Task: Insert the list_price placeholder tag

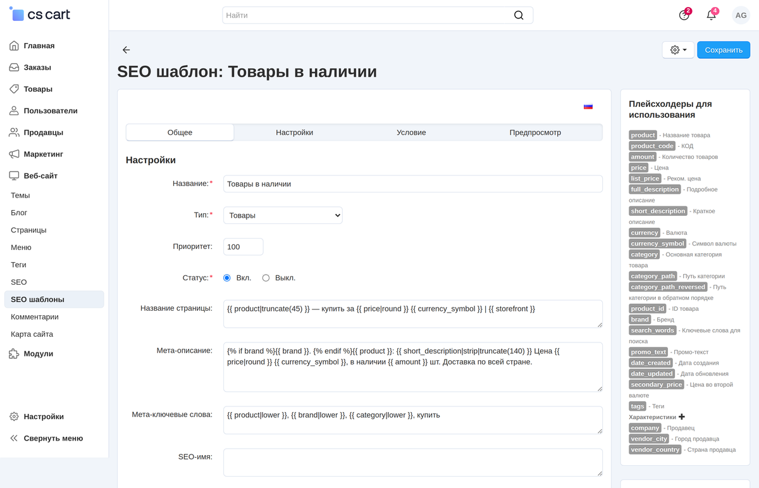Action: (645, 178)
